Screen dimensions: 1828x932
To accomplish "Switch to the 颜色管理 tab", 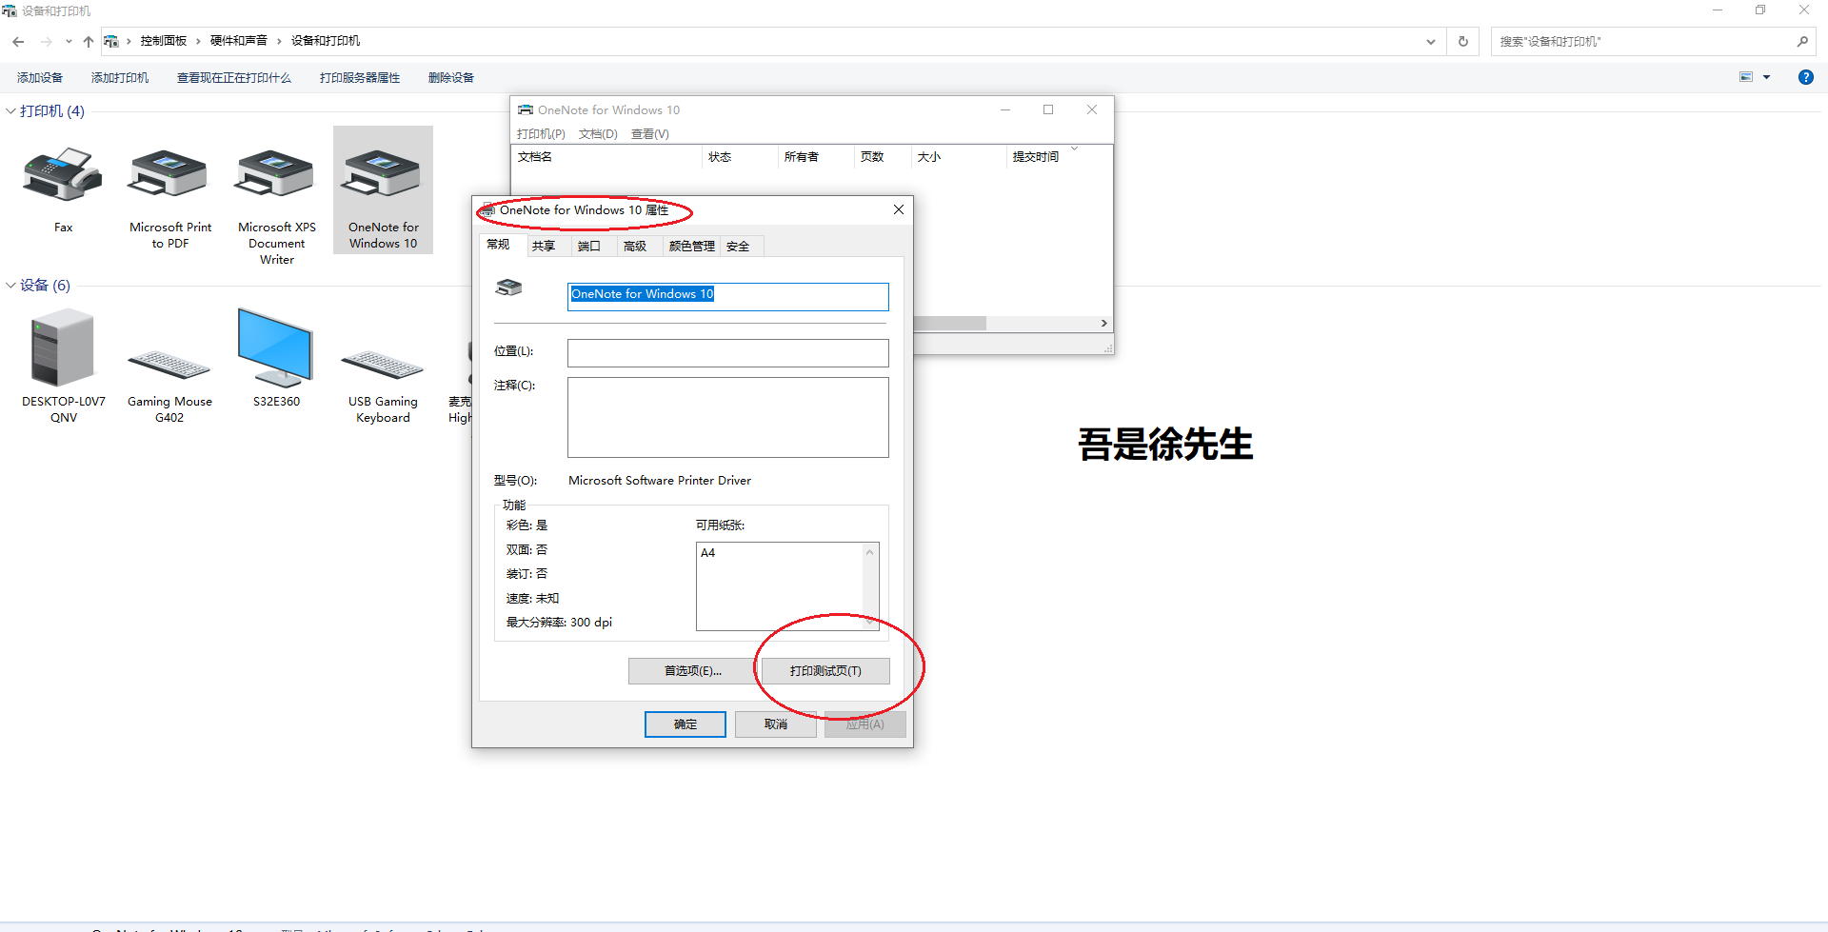I will [x=692, y=246].
